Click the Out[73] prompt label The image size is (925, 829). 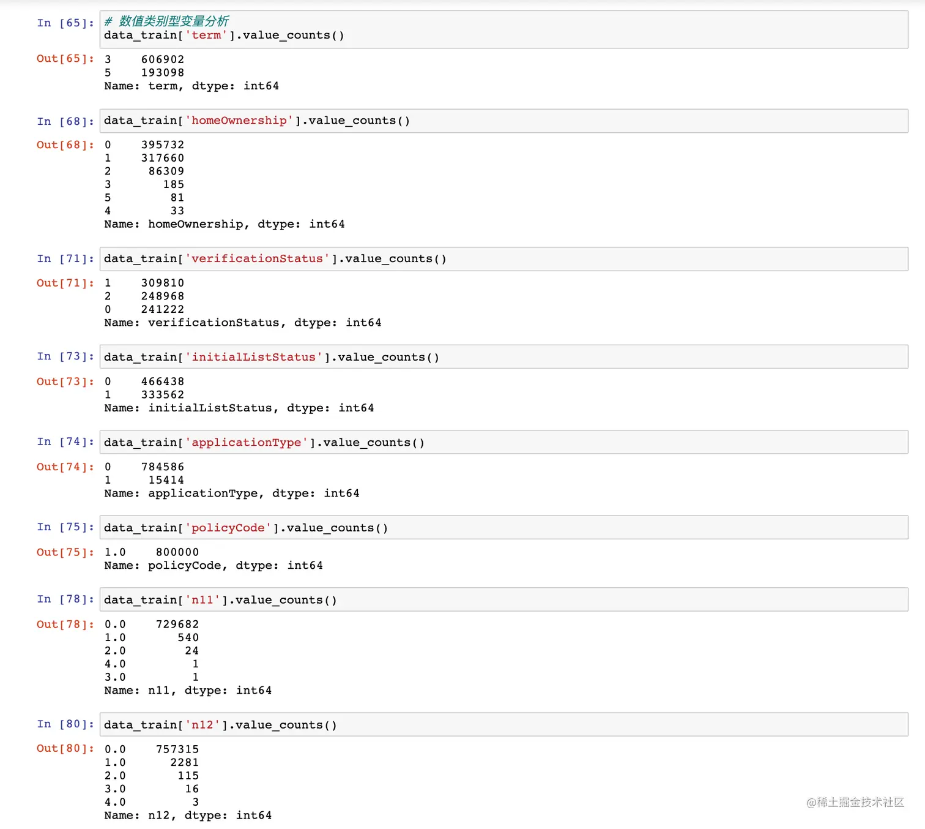65,381
